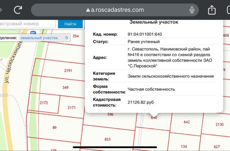
Task: Tap the microphone voice input icon
Action: click(x=192, y=10)
